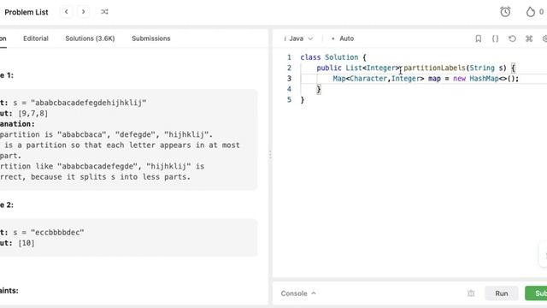Go to previous problem arrow

[67, 12]
